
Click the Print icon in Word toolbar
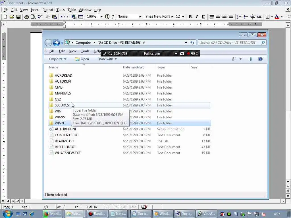(x=26, y=17)
